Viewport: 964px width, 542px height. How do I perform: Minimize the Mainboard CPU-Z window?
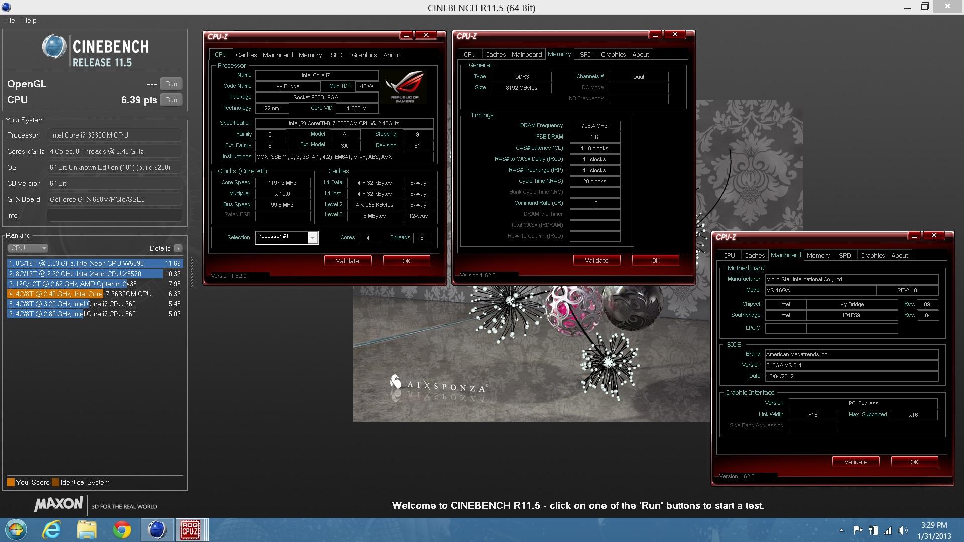click(x=914, y=235)
